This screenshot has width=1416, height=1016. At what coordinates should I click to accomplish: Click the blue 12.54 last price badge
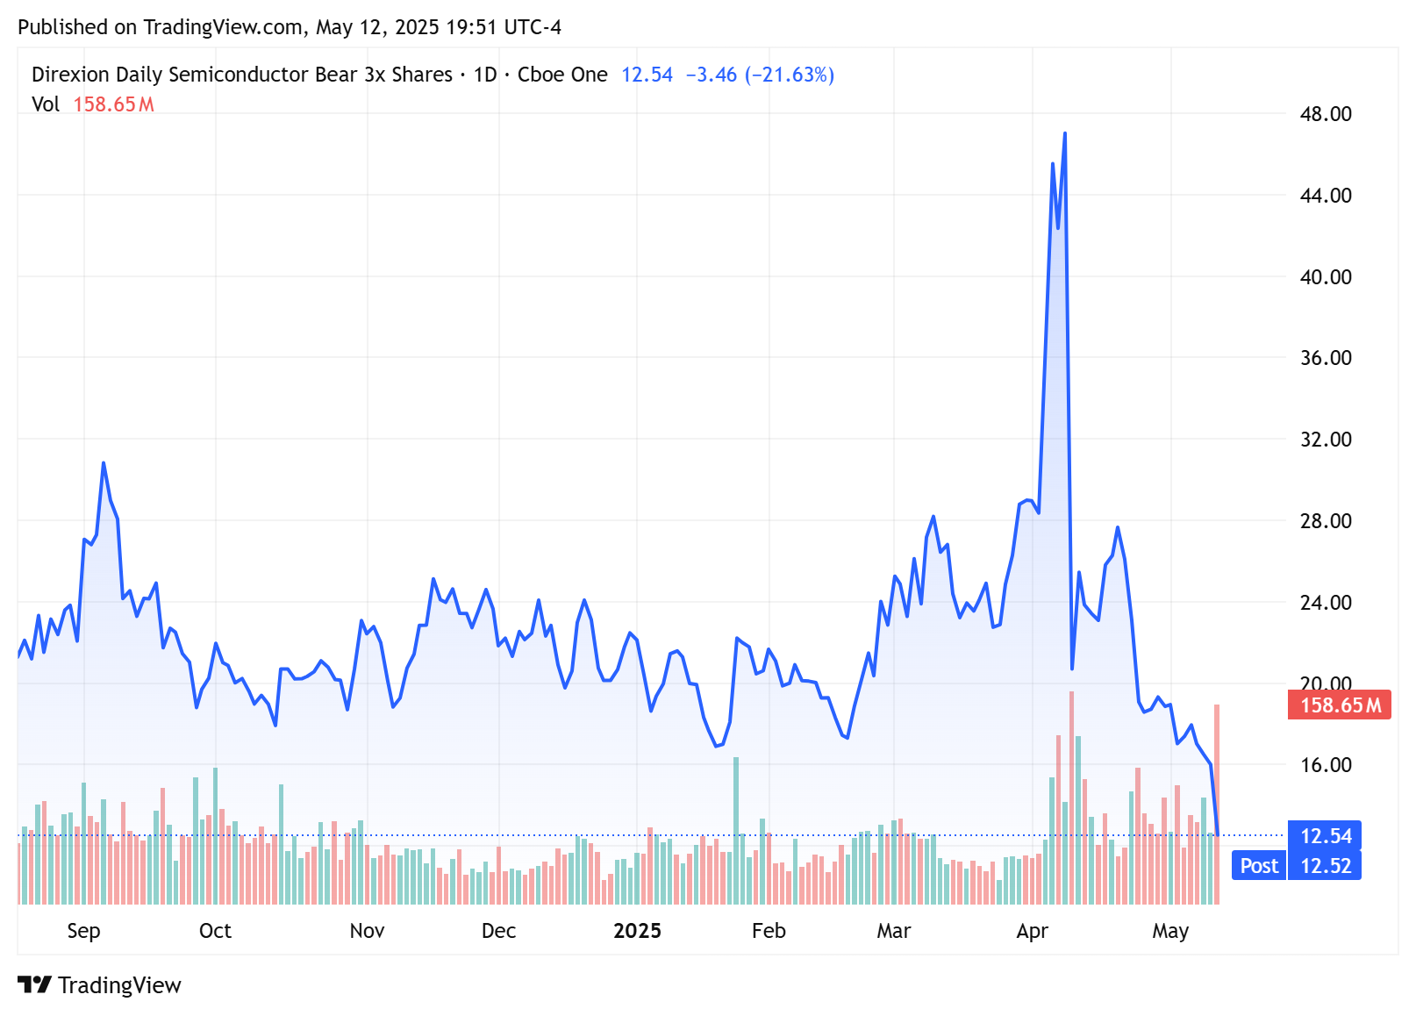(x=1325, y=835)
